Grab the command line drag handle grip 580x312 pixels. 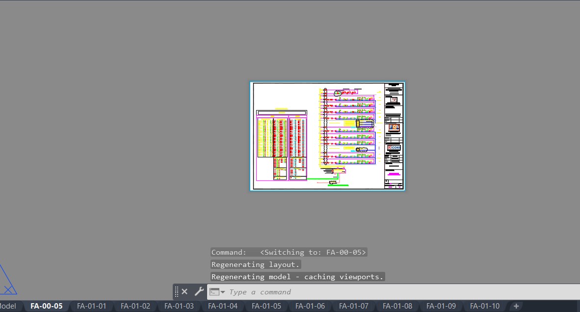[177, 292]
